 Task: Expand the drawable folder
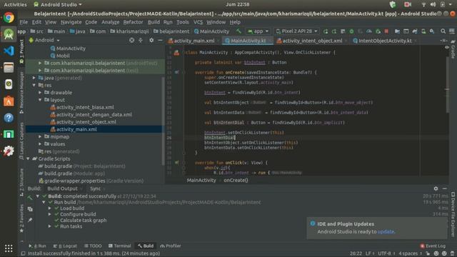(40, 93)
